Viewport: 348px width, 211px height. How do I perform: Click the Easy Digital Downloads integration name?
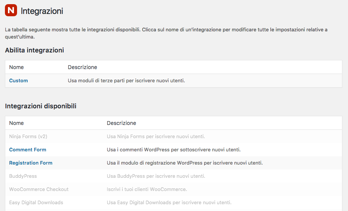tap(36, 203)
